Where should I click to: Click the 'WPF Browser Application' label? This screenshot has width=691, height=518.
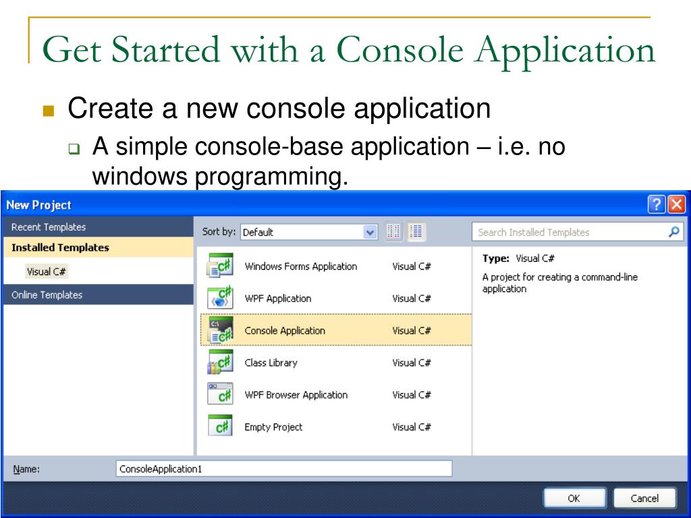click(x=296, y=395)
